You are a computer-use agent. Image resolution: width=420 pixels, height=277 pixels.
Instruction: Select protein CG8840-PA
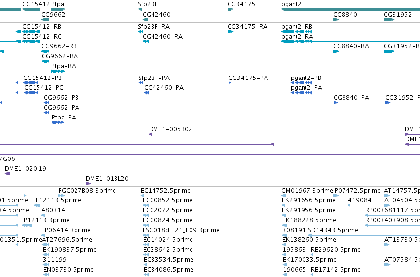click(x=336, y=103)
